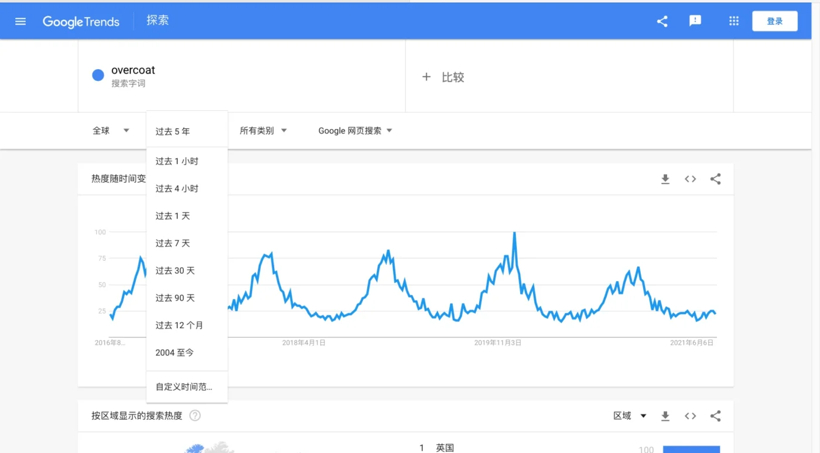Viewport: 820px width, 453px height.
Task: Open the Google 网页搜索 search type dropdown
Action: coord(355,131)
